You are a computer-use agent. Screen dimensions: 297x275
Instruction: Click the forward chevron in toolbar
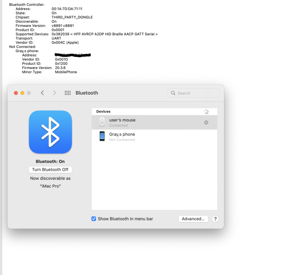(x=55, y=93)
